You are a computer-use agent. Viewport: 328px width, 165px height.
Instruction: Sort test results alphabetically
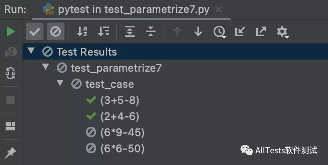82,31
